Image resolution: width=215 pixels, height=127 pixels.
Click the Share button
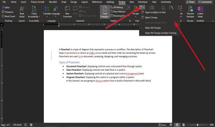[x=191, y=2]
